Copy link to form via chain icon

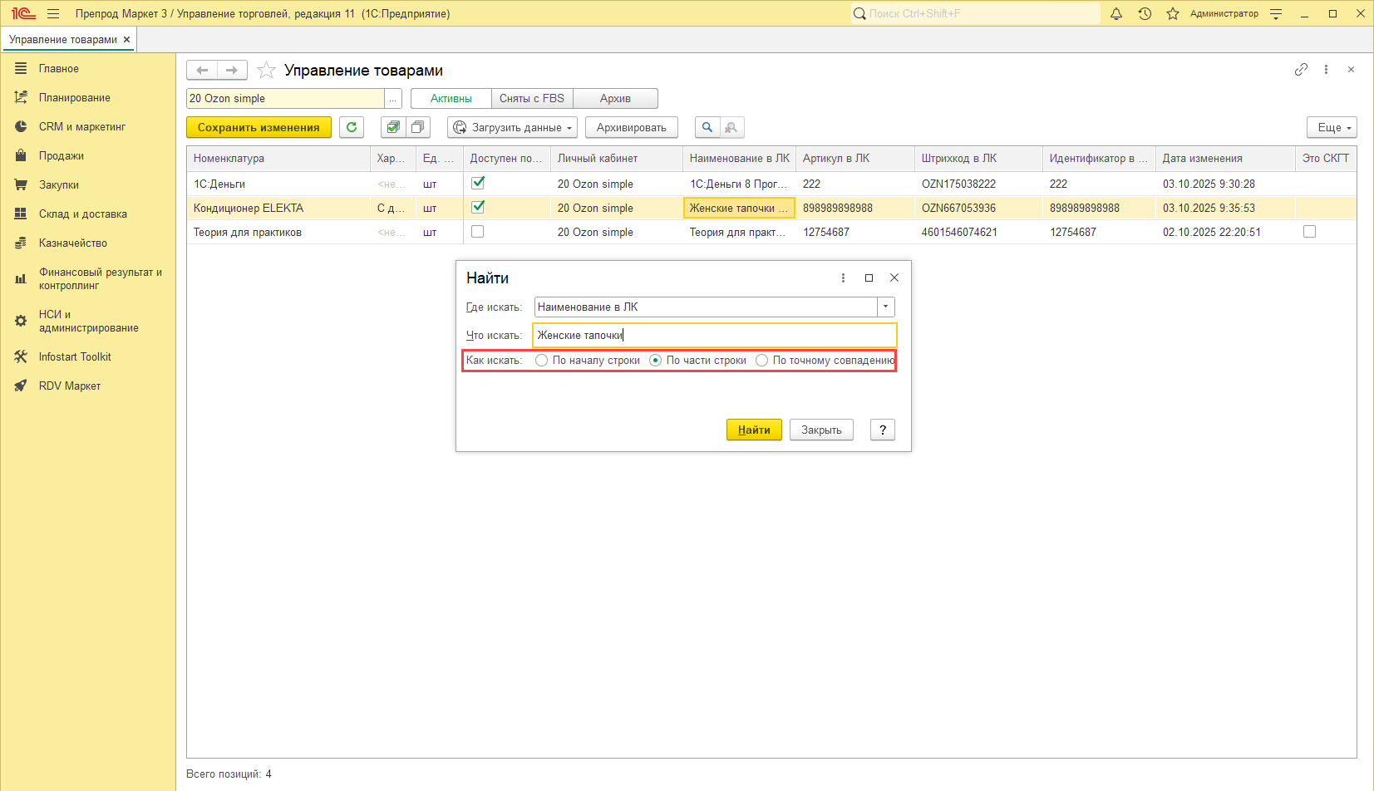click(1301, 70)
